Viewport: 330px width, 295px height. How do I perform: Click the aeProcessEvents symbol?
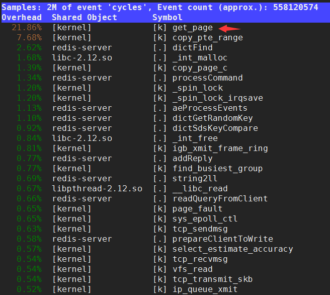coord(210,108)
